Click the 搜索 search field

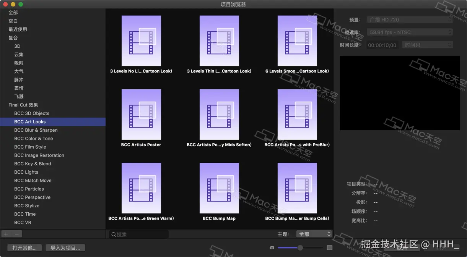coord(139,234)
